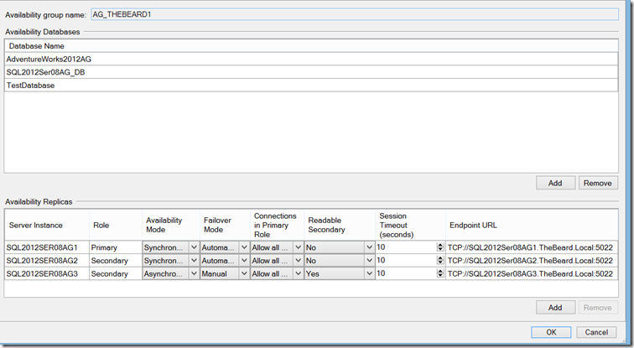
Task: Click Session Timeout stepper for SQL2012SER08AG1
Action: click(441, 247)
